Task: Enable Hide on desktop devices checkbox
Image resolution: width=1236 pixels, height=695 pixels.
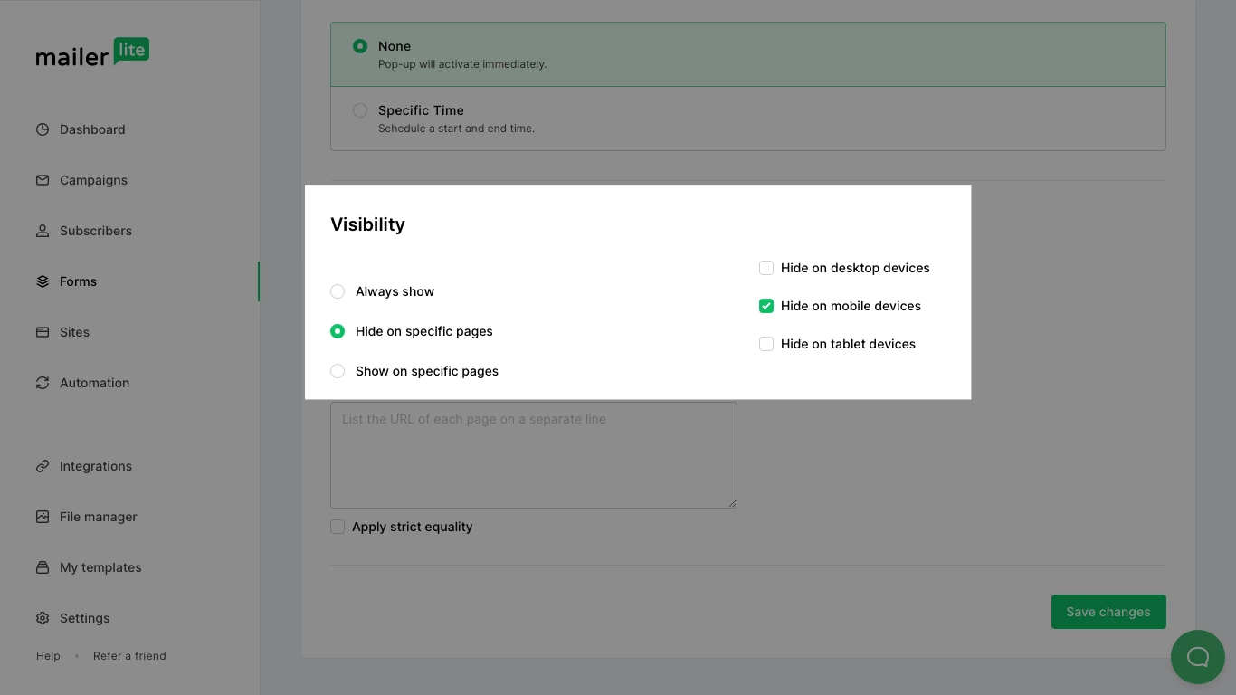Action: click(766, 268)
